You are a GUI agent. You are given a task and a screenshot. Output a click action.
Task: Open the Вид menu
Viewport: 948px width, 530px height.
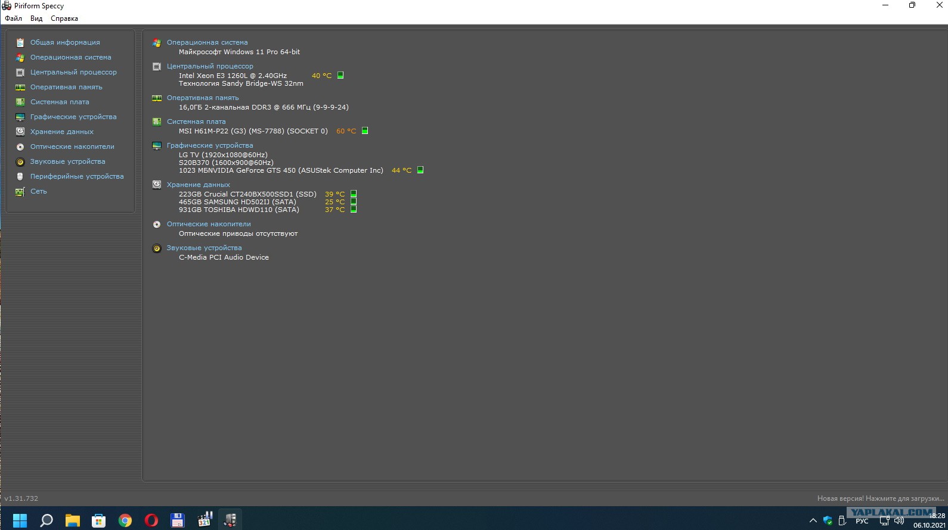pos(36,18)
